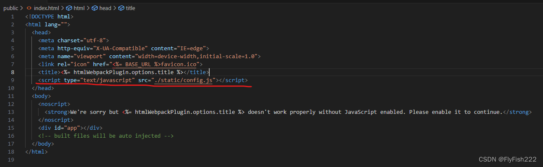Screen dimensions: 543x167
Task: Click line number 9 in the gutter
Action: click(13, 80)
